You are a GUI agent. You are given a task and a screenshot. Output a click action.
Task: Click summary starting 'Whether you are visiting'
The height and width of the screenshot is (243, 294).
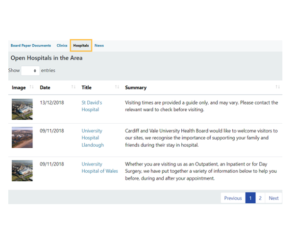pyautogui.click(x=201, y=171)
